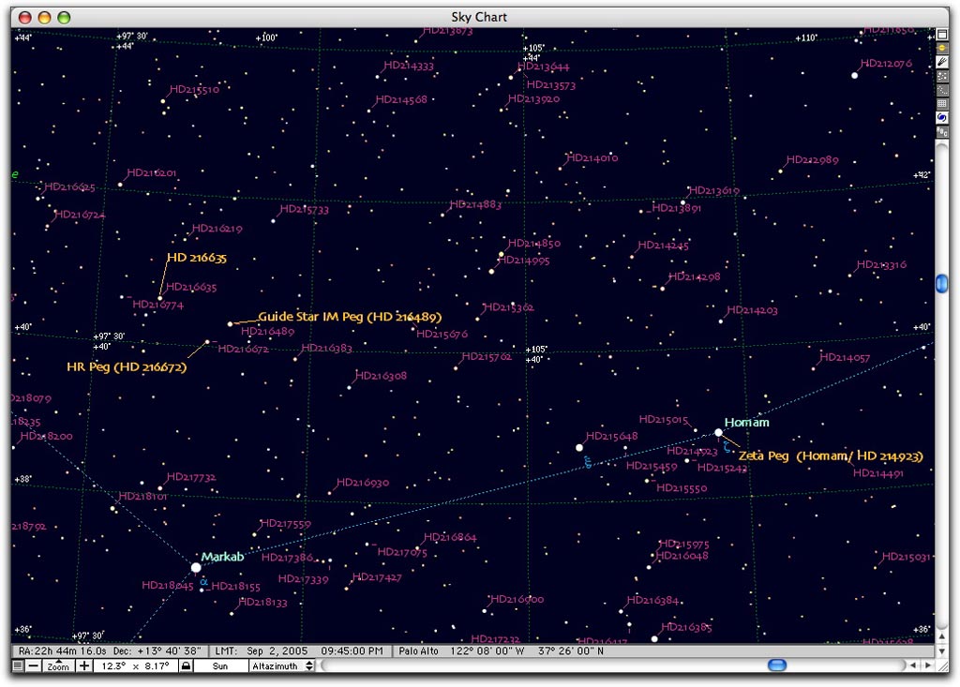This screenshot has height=687, width=960.
Task: Click the green zoom window button
Action: pos(64,17)
